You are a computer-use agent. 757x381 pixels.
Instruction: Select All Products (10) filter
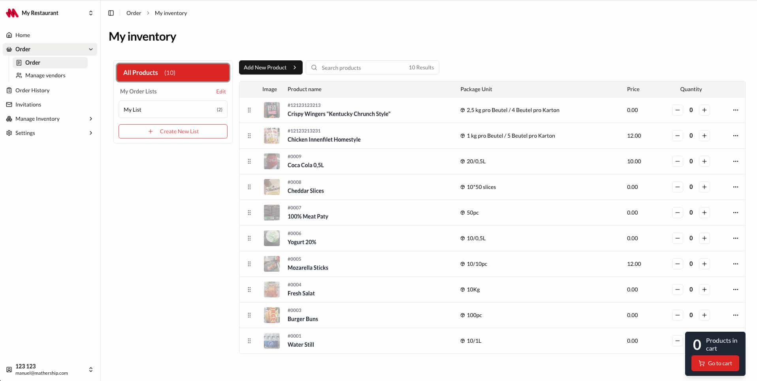pyautogui.click(x=173, y=73)
